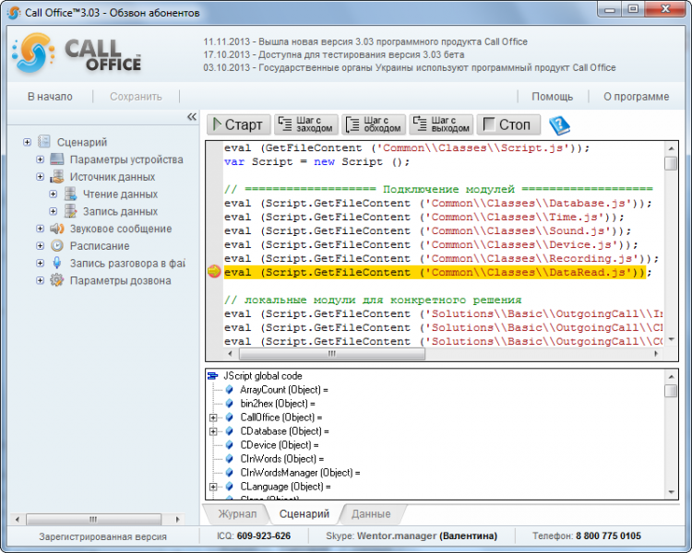
Task: Click the Стоп button
Action: point(508,124)
